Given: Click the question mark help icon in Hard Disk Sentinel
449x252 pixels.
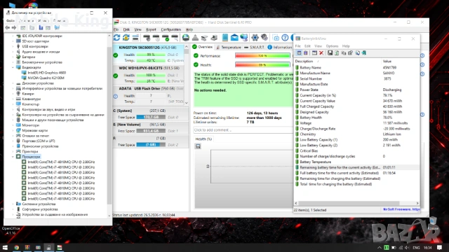Looking at the screenshot, I should tap(285, 38).
